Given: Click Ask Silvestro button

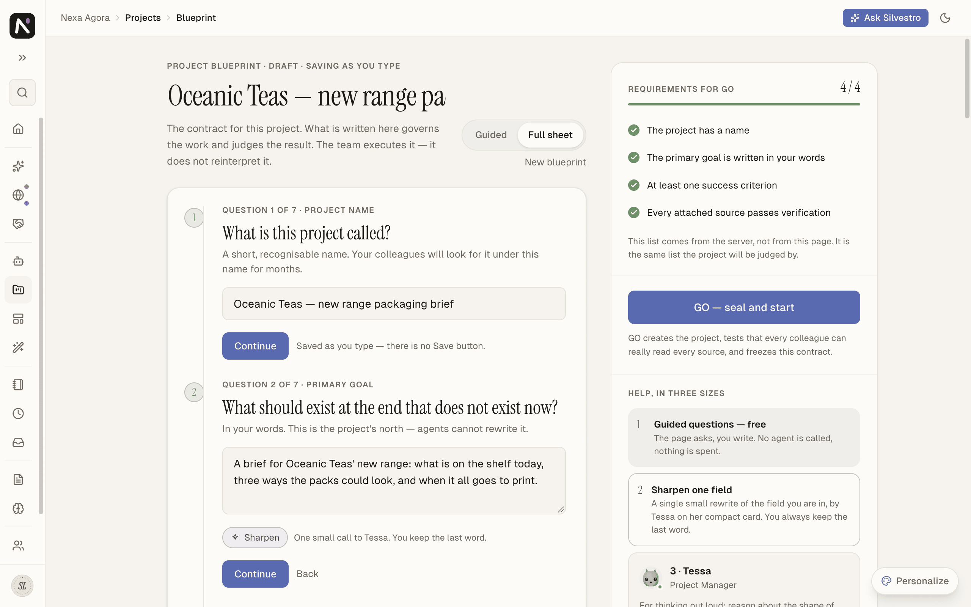Looking at the screenshot, I should point(885,18).
